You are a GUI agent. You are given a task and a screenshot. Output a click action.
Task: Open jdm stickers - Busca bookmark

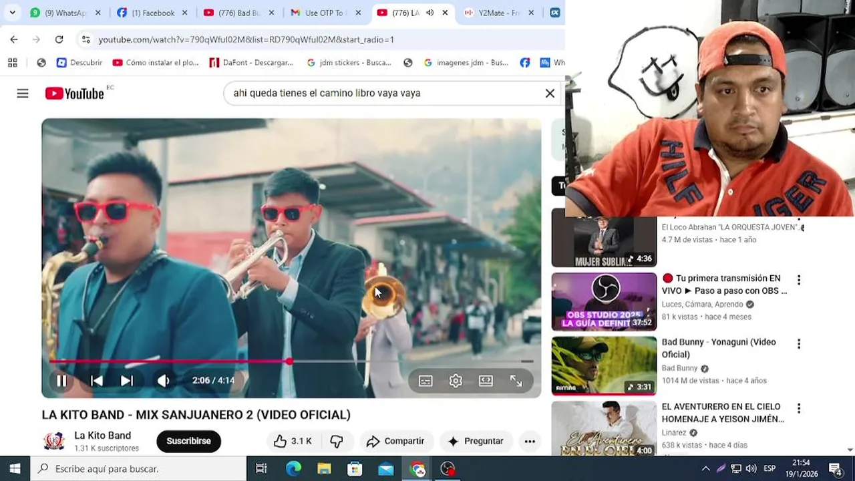click(349, 62)
